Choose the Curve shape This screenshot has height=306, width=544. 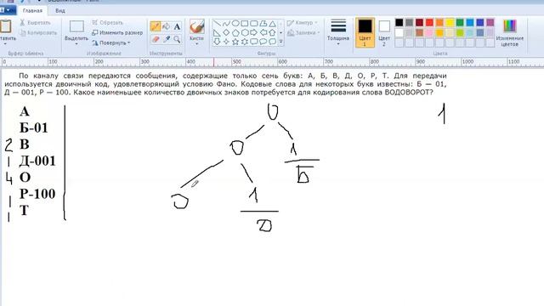point(226,24)
